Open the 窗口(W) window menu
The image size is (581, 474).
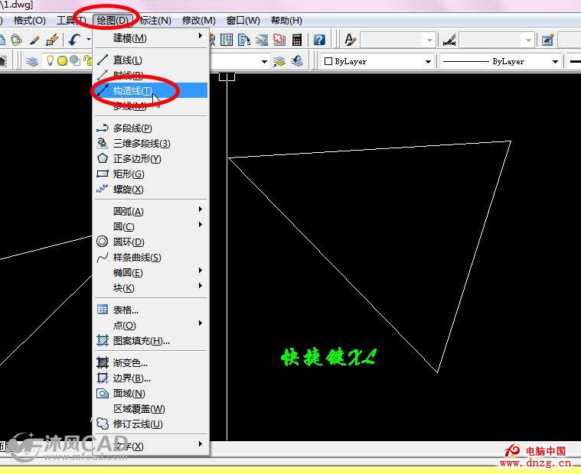243,21
